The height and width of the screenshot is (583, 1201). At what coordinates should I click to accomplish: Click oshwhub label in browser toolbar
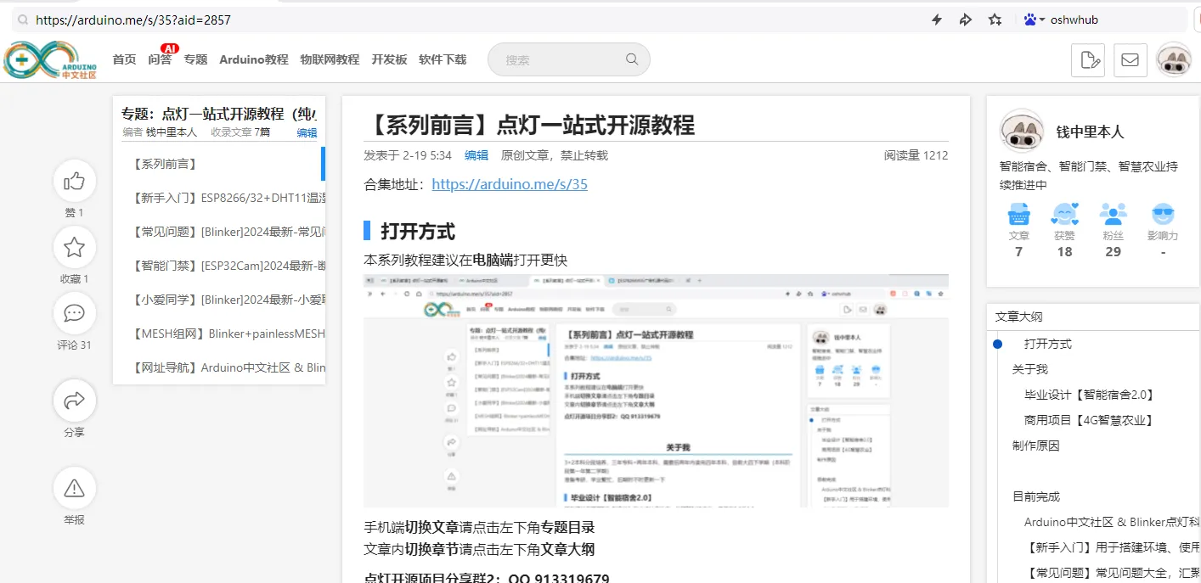[1074, 20]
